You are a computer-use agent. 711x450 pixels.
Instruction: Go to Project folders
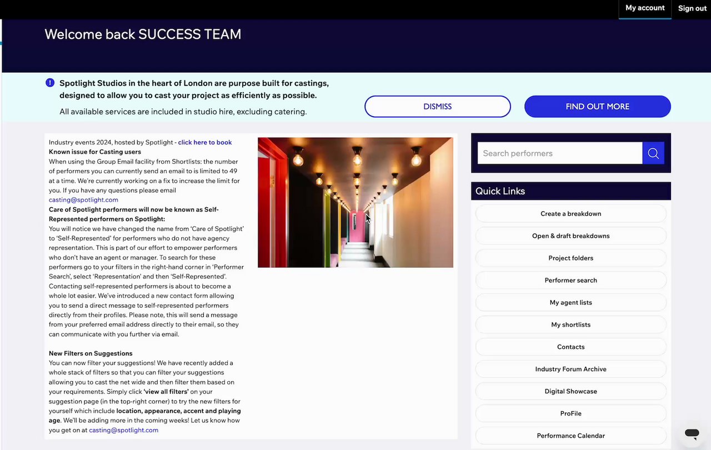[571, 258]
